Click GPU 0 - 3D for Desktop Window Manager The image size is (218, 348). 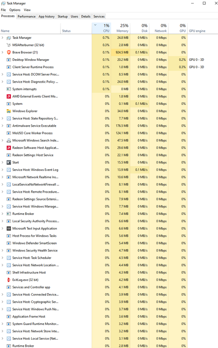(x=197, y=60)
